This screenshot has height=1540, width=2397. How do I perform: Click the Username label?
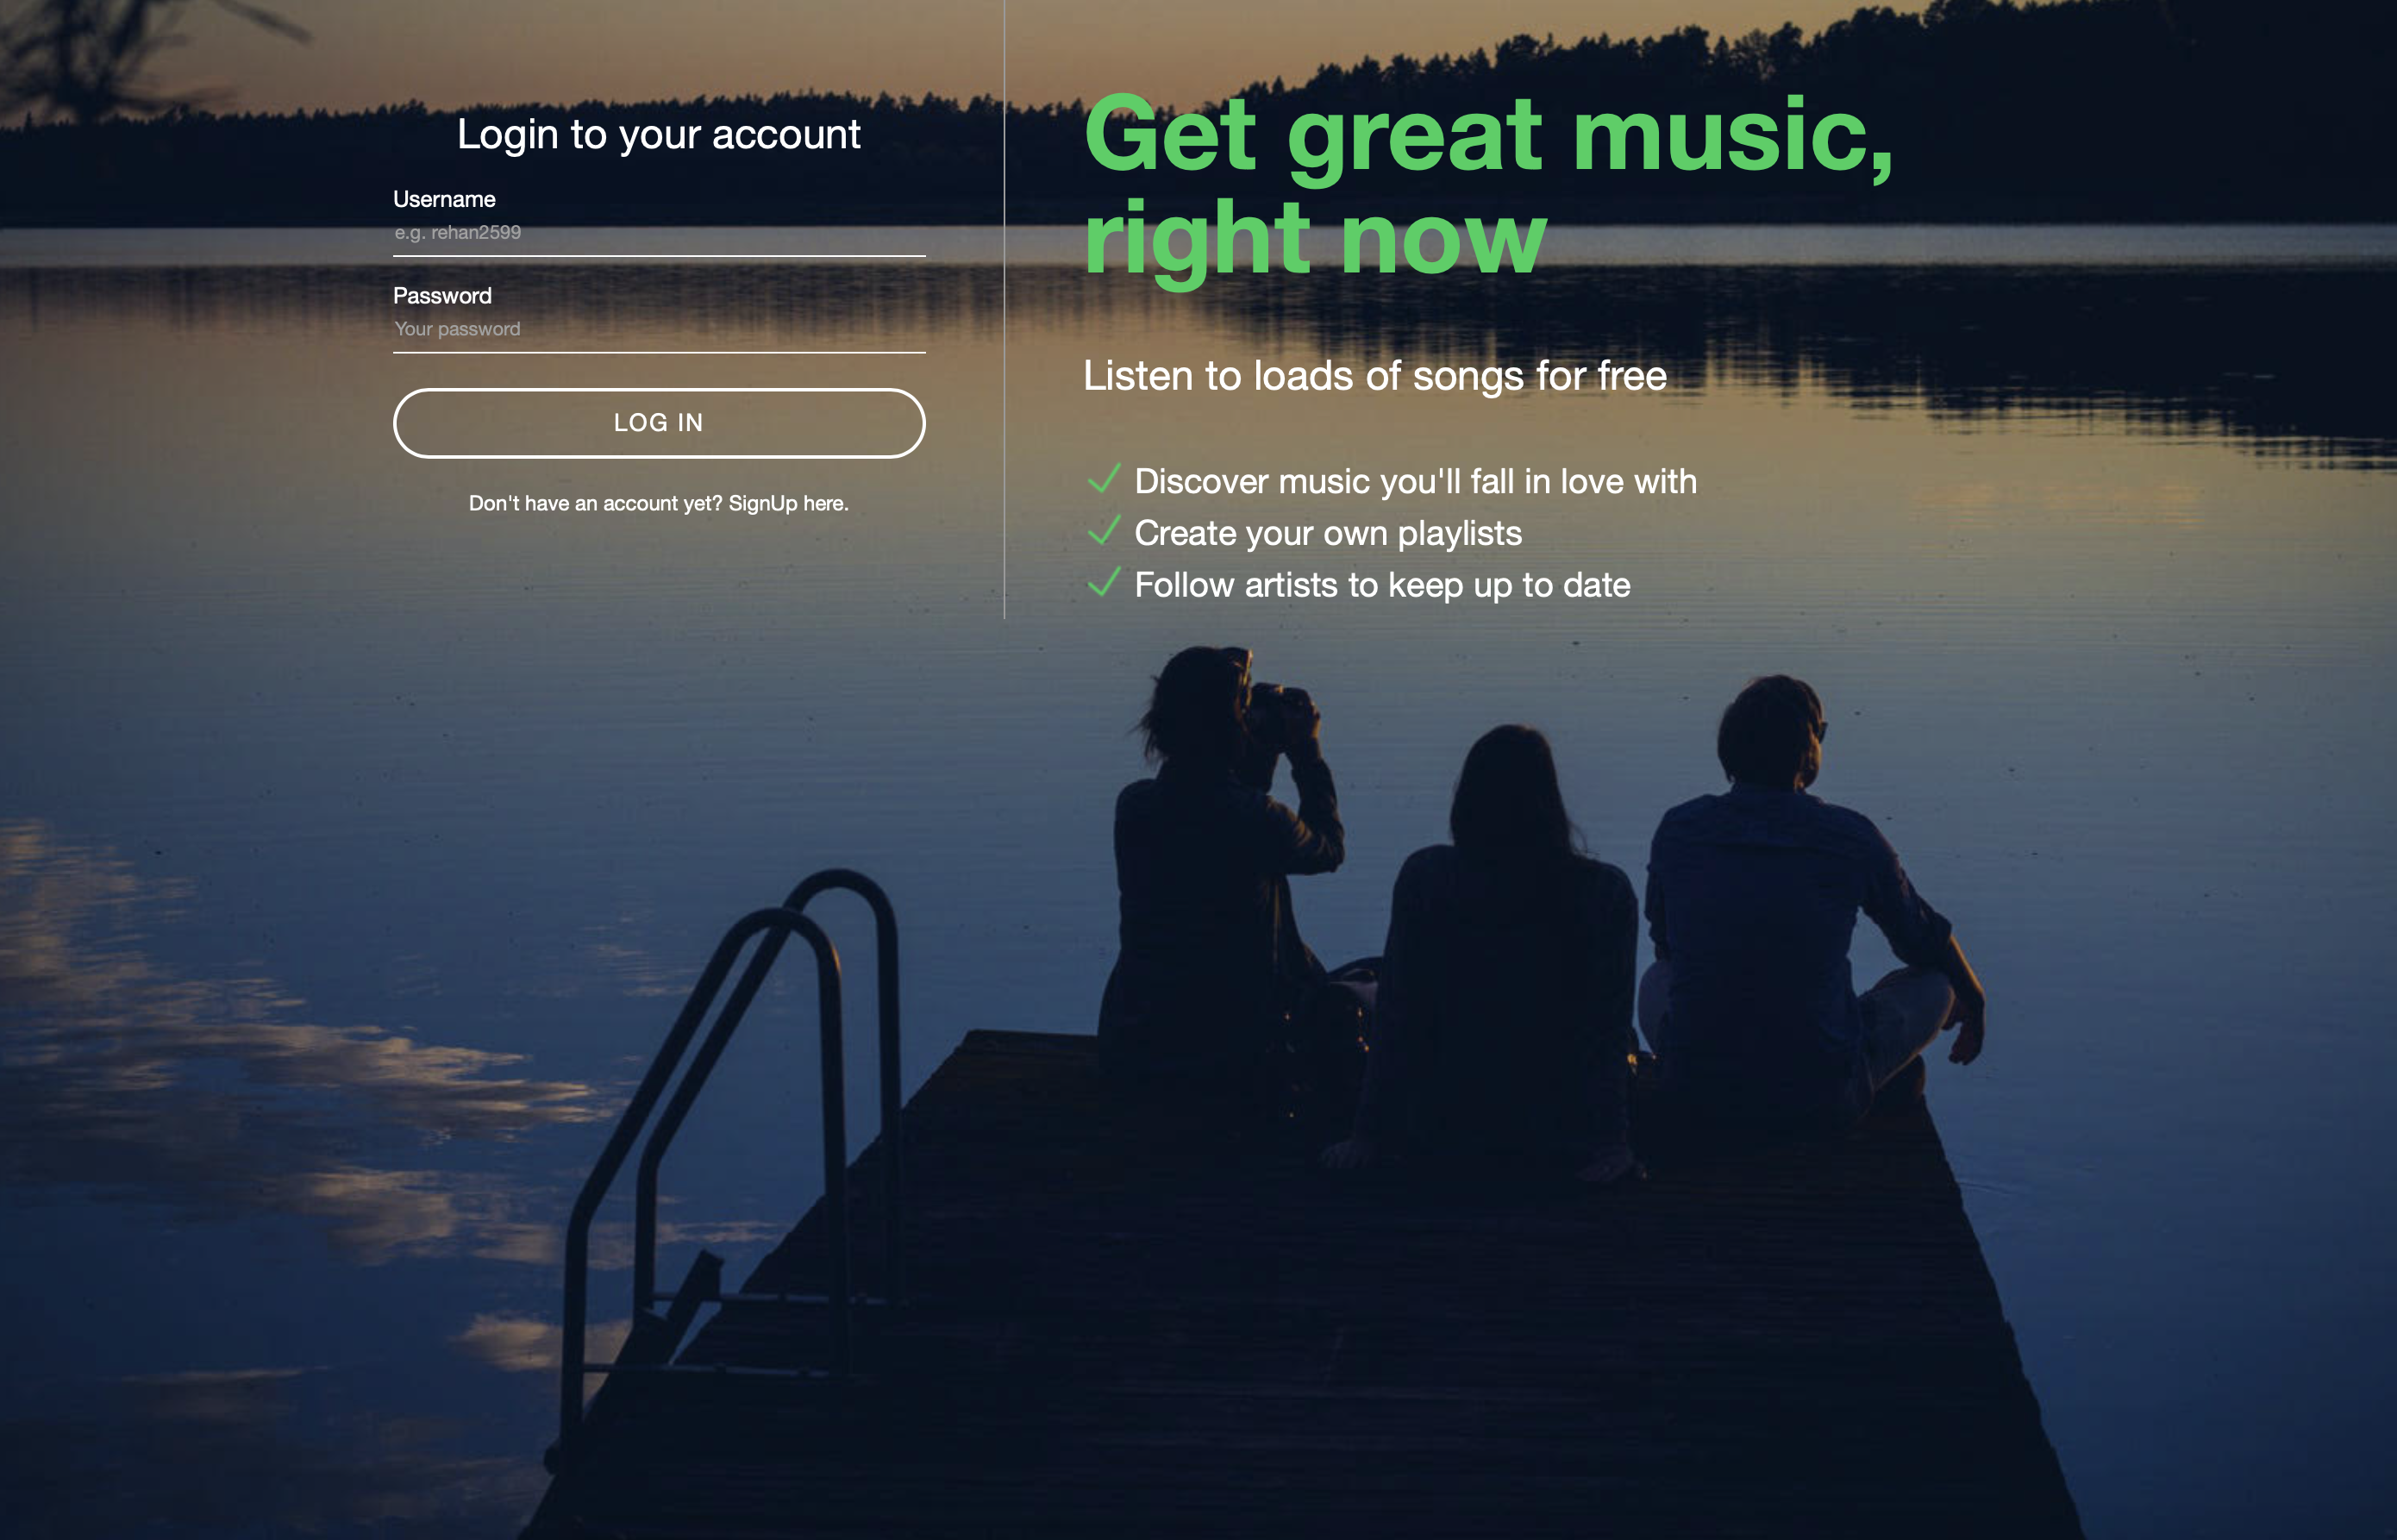click(444, 199)
